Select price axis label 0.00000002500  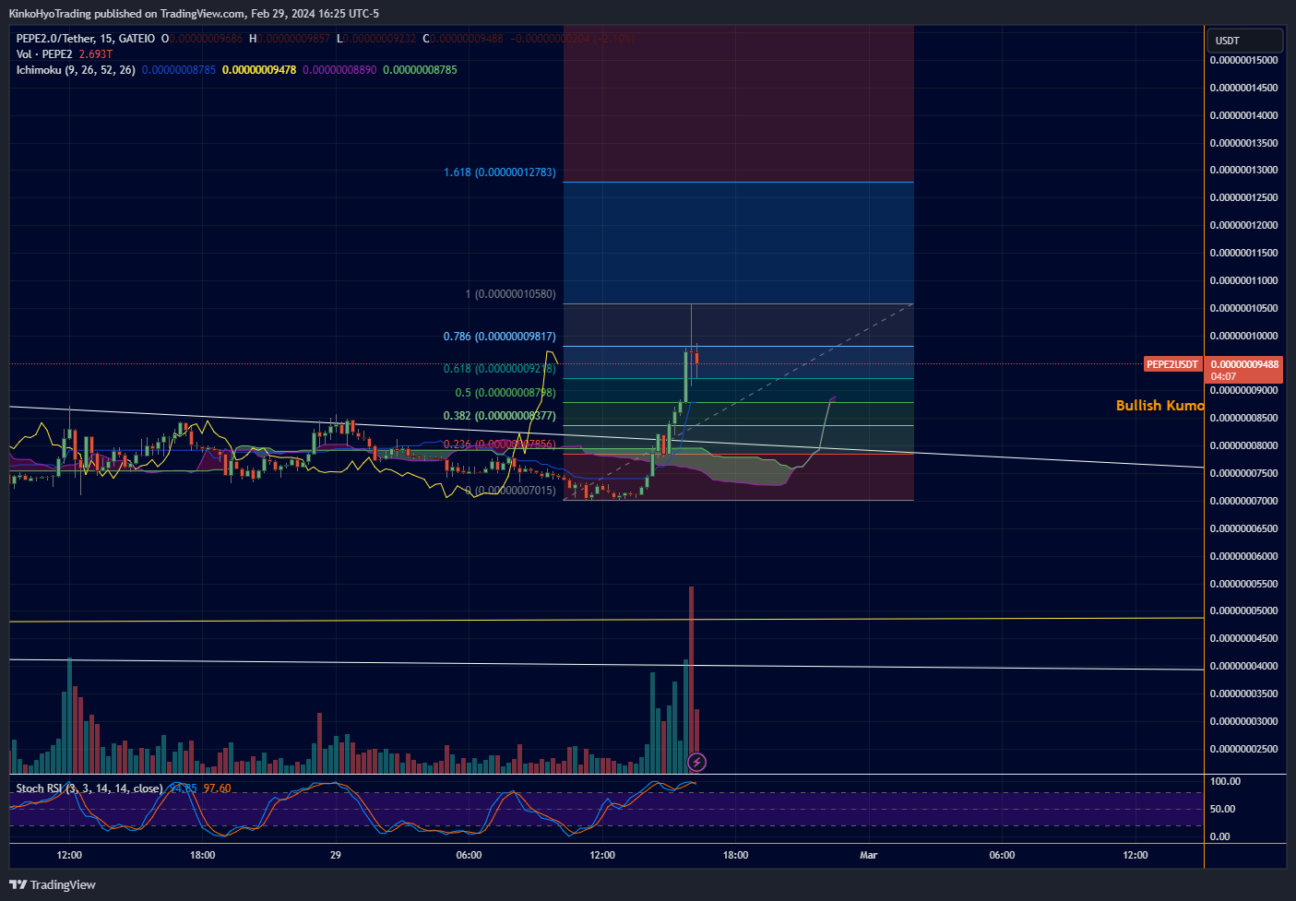[x=1243, y=749]
